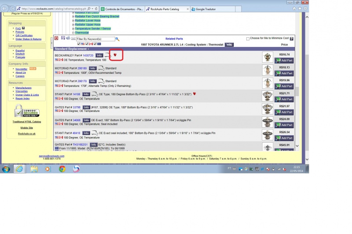Open part number 1430720 link
Viewport: 352px width, 234px height.
(x=88, y=55)
